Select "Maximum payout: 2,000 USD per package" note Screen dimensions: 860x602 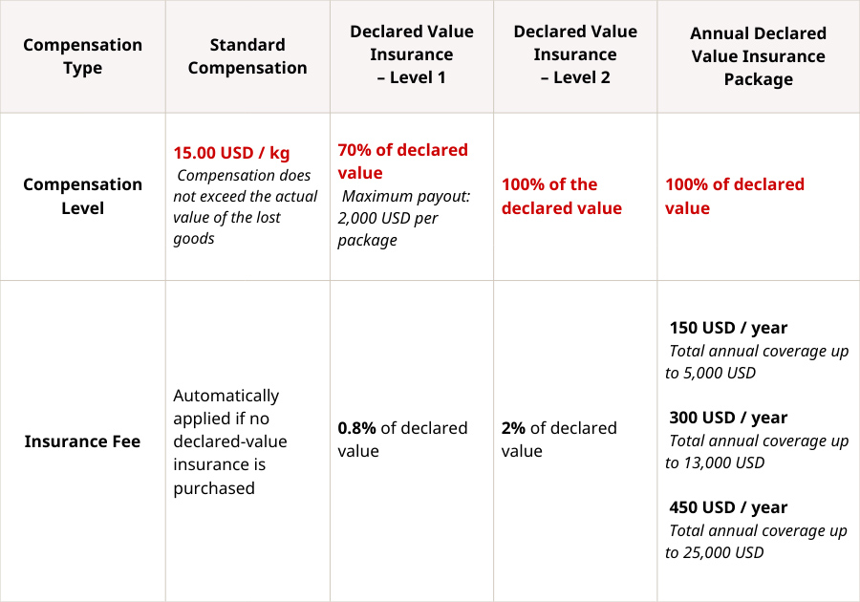[x=405, y=218]
